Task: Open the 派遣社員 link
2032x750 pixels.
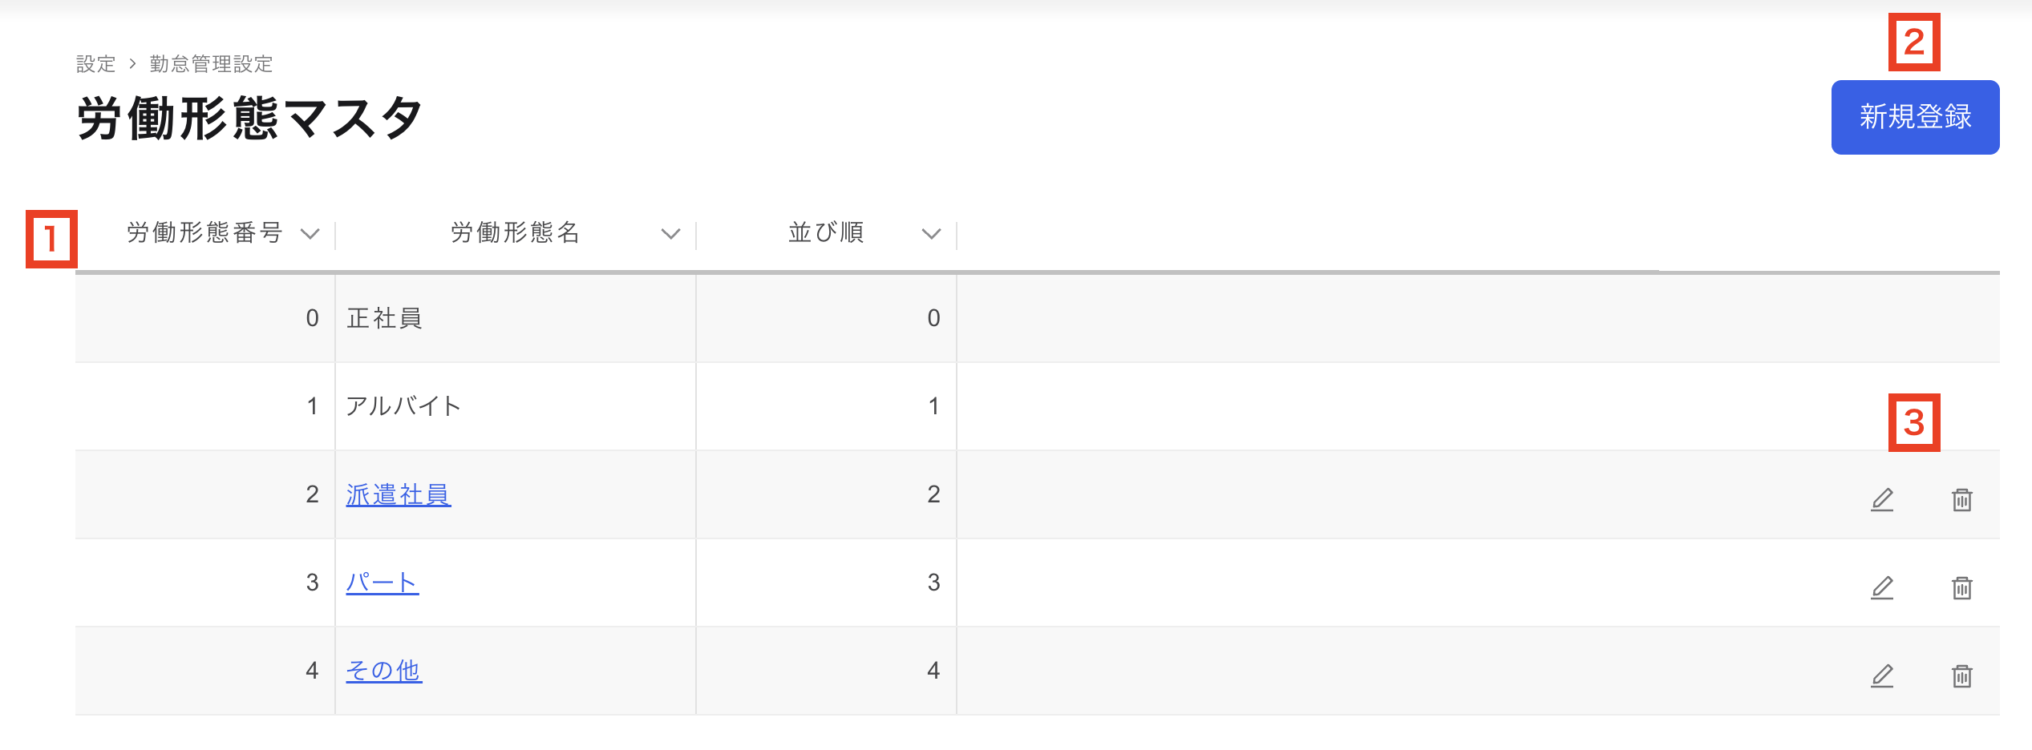Action: click(x=398, y=494)
